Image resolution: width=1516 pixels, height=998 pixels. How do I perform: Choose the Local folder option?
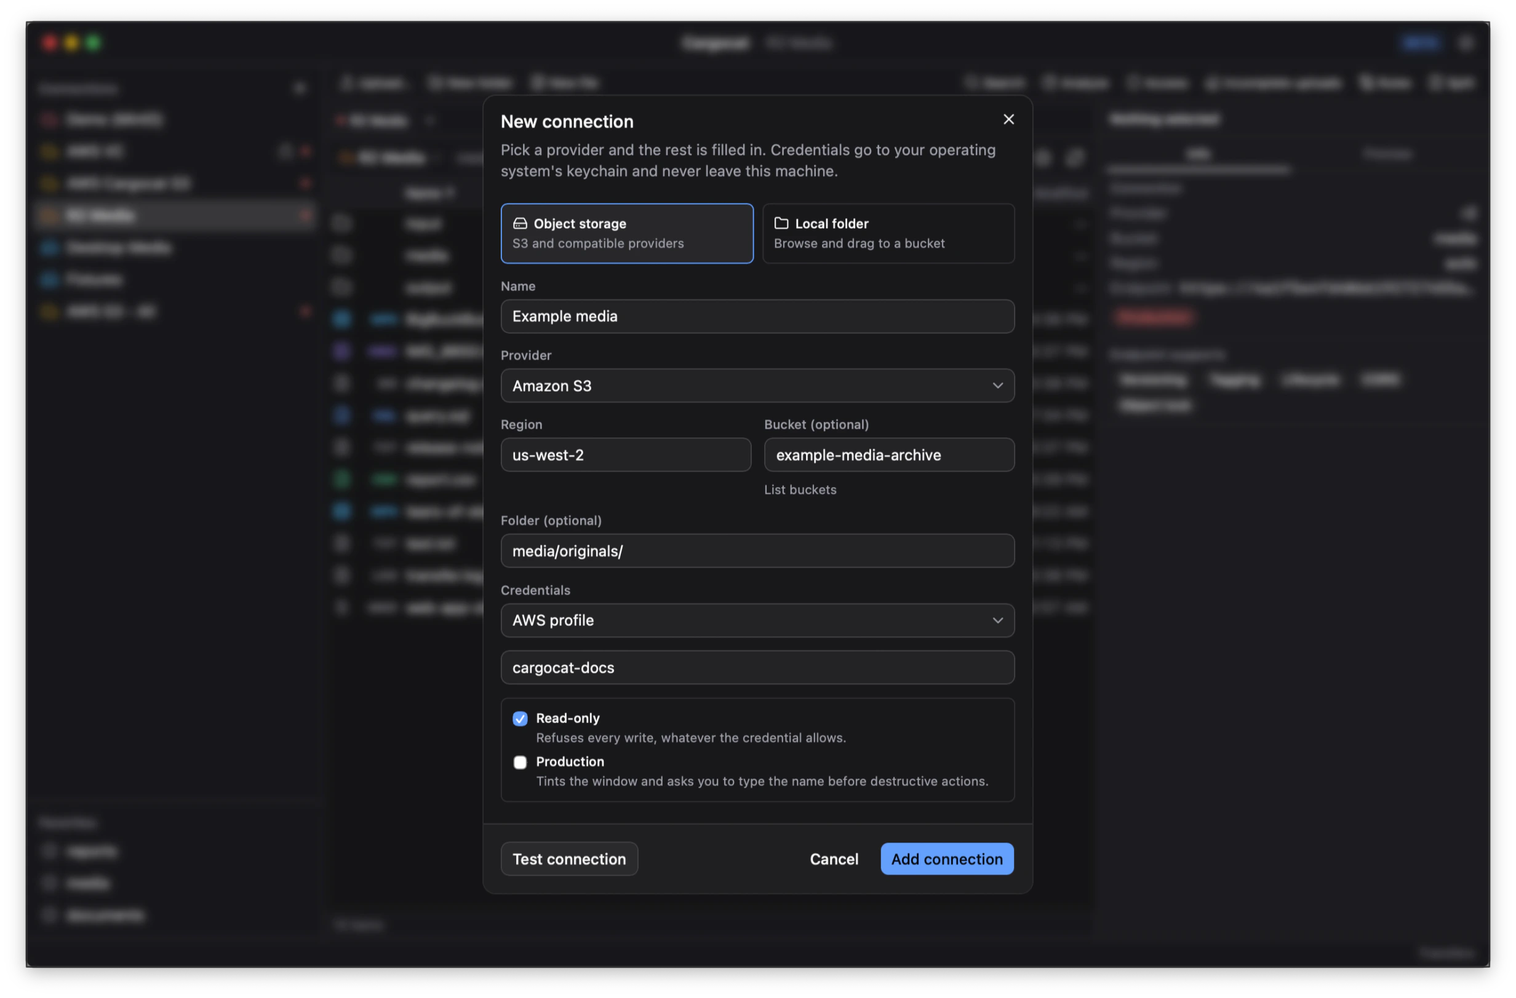(x=888, y=234)
